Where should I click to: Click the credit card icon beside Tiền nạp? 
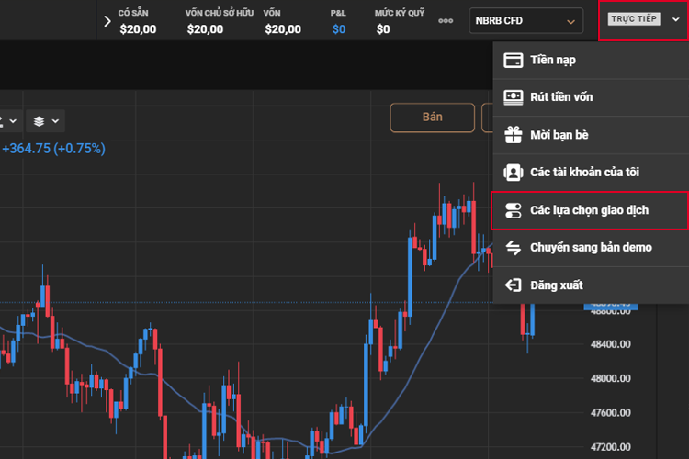514,60
